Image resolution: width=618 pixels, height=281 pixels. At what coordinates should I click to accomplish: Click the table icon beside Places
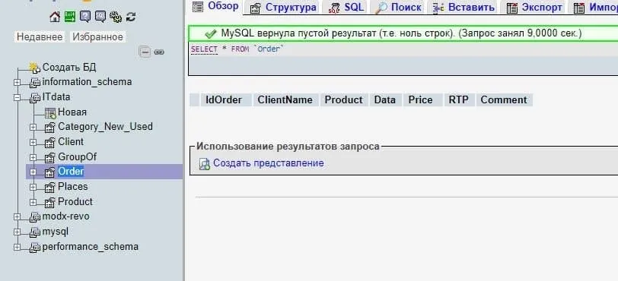pyautogui.click(x=50, y=187)
